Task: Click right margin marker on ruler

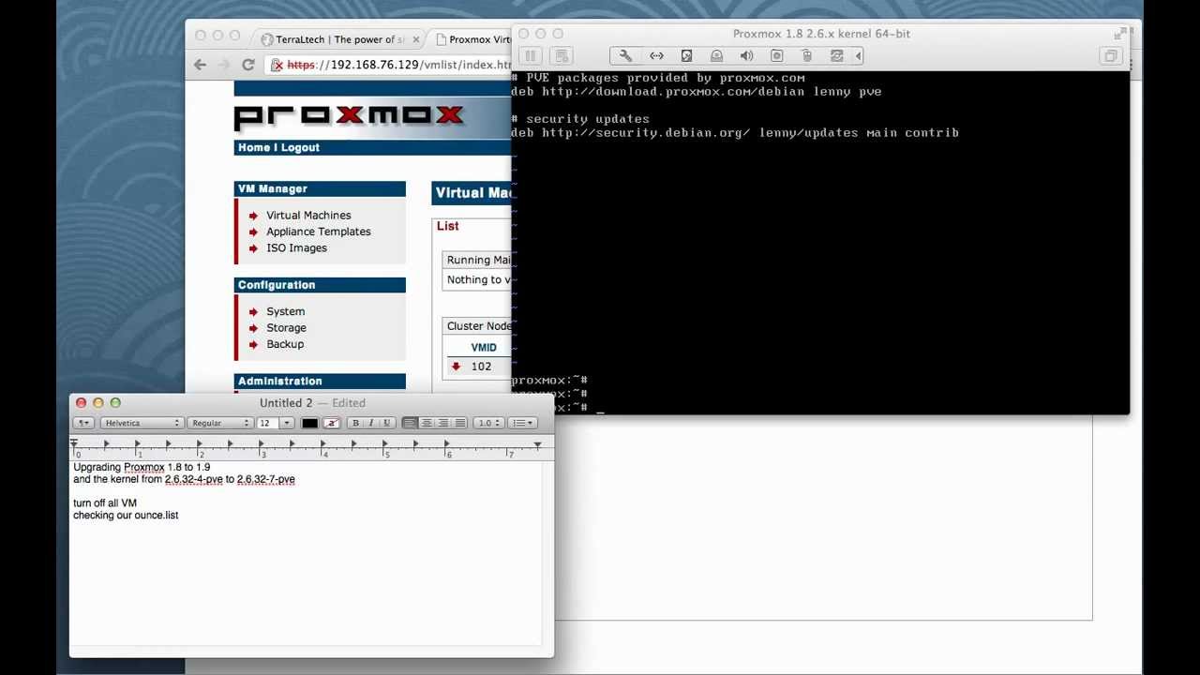Action: (537, 444)
